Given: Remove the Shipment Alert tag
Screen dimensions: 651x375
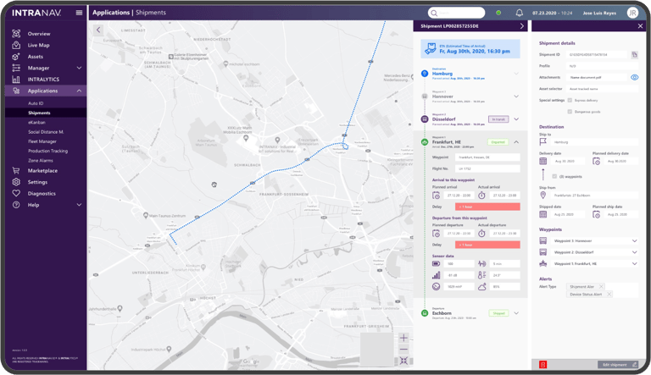Looking at the screenshot, I should (x=601, y=287).
